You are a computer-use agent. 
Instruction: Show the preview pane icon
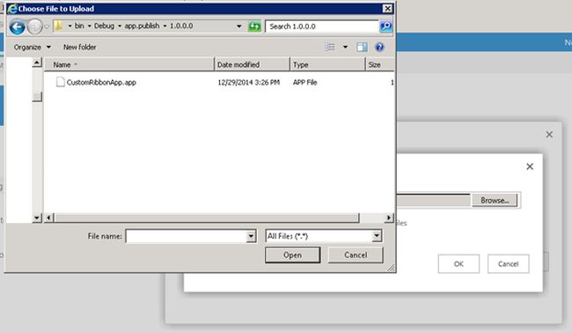point(362,47)
